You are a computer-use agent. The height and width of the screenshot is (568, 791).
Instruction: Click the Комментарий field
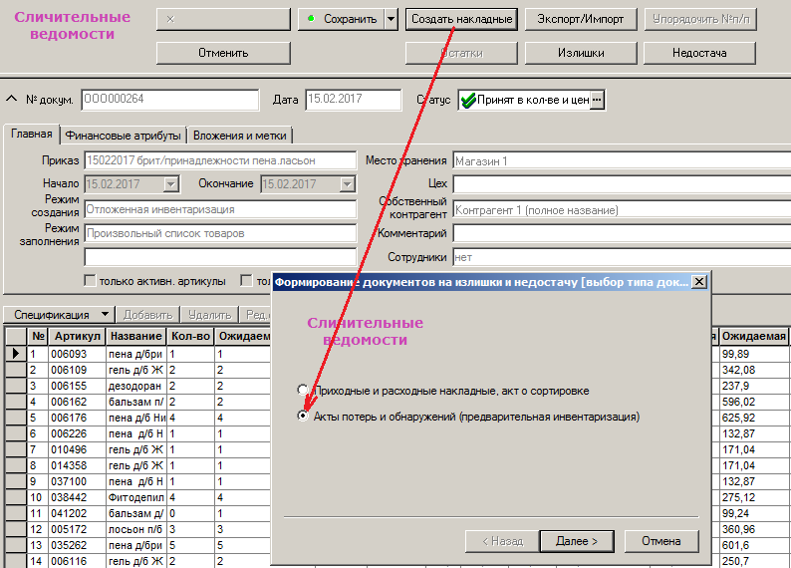pyautogui.click(x=622, y=233)
